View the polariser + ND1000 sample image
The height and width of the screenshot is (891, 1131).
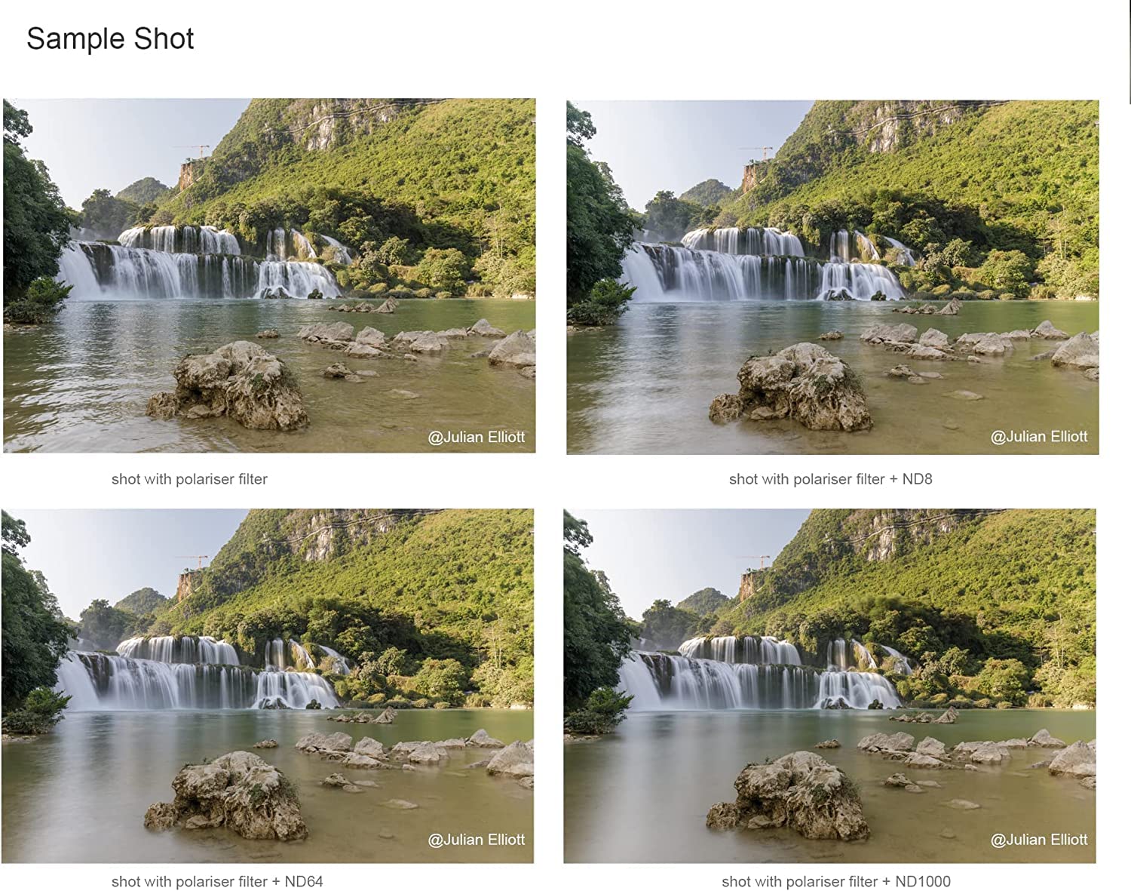pos(829,686)
